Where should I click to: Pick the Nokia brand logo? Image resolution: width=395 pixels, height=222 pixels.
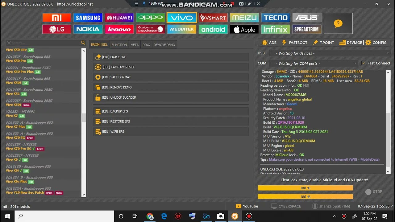(88, 29)
